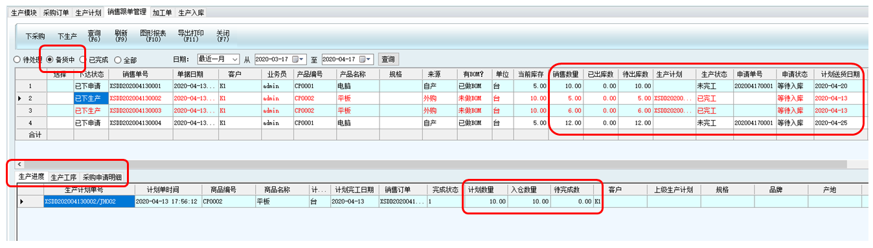Image resolution: width=873 pixels, height=248 pixels.
Task: Open the start date 2020-03-17 calendar picker
Action: 299,59
